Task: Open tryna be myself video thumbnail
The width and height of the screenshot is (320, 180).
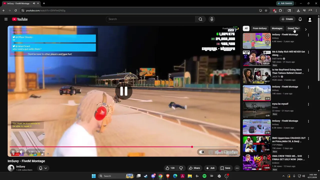Action: (x=257, y=110)
